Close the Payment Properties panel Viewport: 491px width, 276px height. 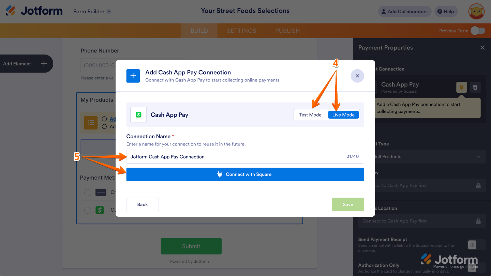[x=482, y=48]
